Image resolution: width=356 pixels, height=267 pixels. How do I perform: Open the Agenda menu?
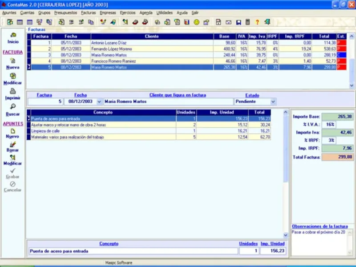point(146,13)
